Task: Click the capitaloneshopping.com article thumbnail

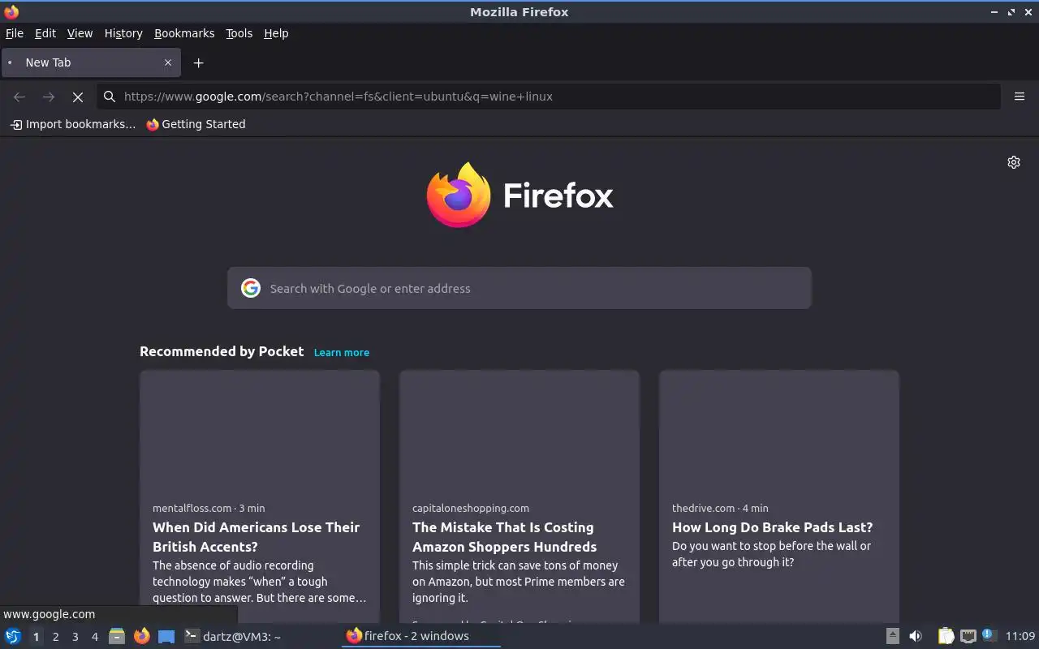Action: pos(519,431)
